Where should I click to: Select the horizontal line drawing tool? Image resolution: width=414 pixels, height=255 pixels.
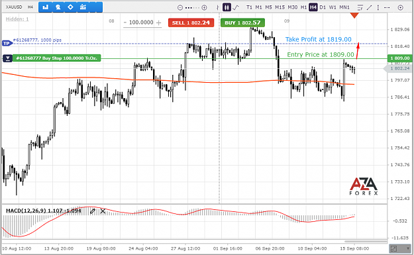pos(387,8)
